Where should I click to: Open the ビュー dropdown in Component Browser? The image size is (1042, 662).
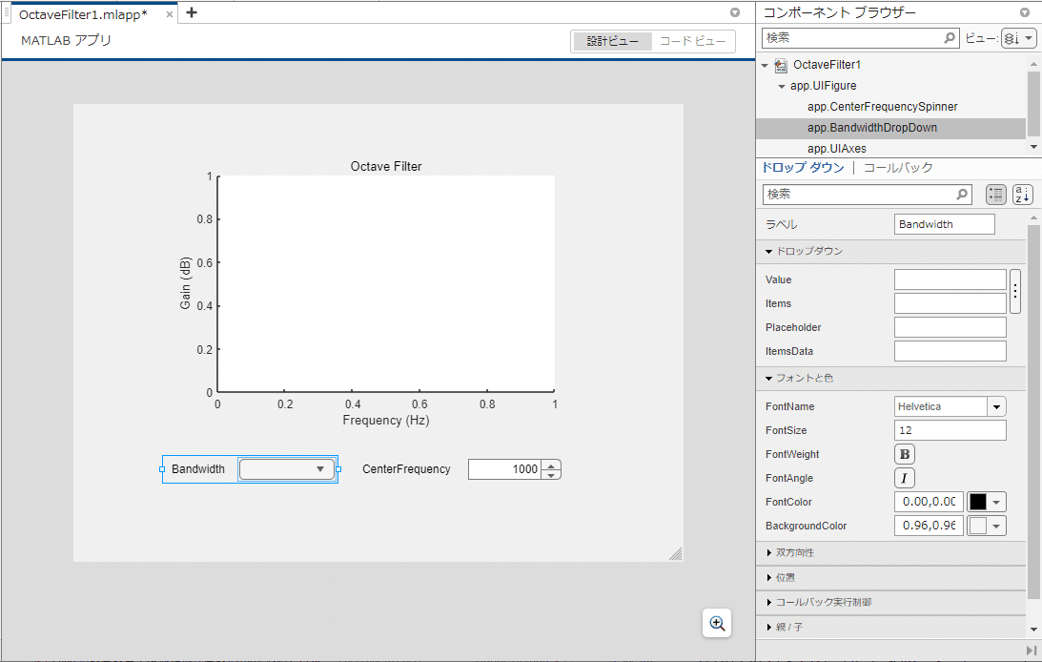click(x=1019, y=38)
